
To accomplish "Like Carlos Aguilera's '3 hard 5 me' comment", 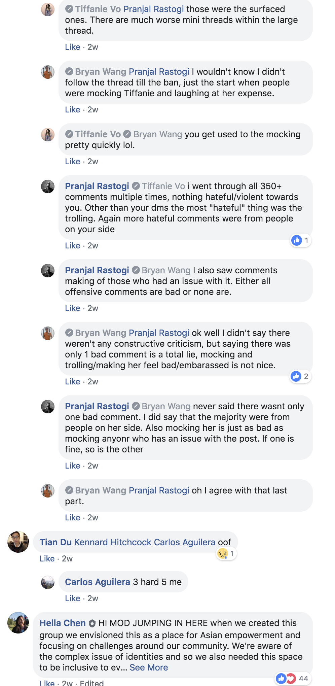I will click(x=72, y=598).
